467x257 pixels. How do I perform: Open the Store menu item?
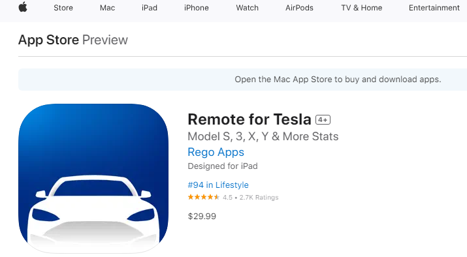click(63, 8)
